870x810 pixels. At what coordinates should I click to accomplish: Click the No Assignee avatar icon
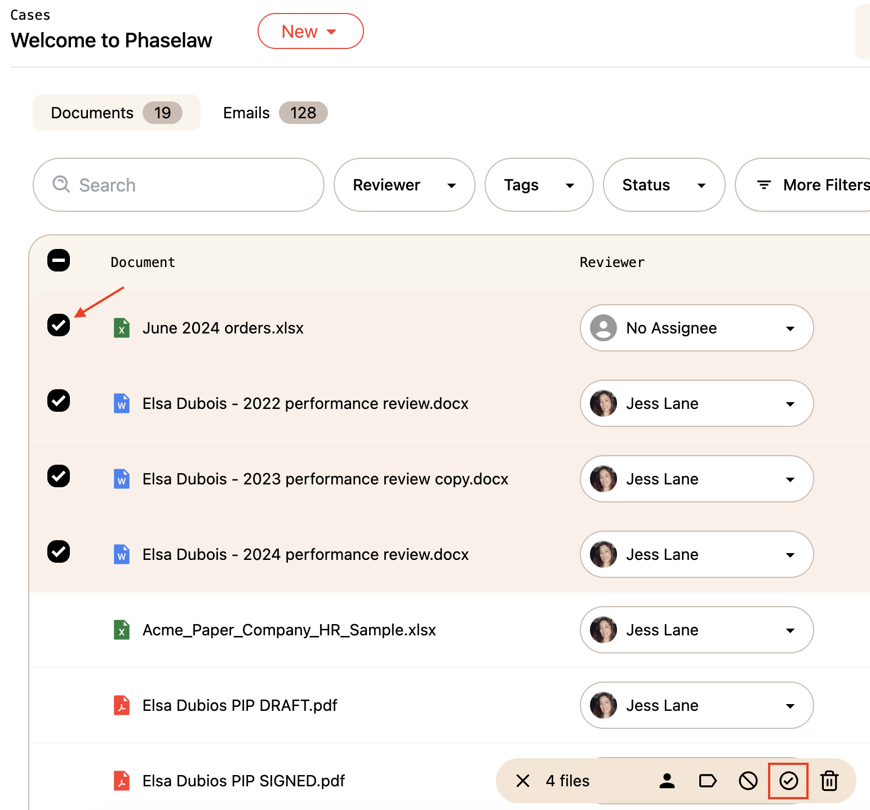(x=603, y=328)
